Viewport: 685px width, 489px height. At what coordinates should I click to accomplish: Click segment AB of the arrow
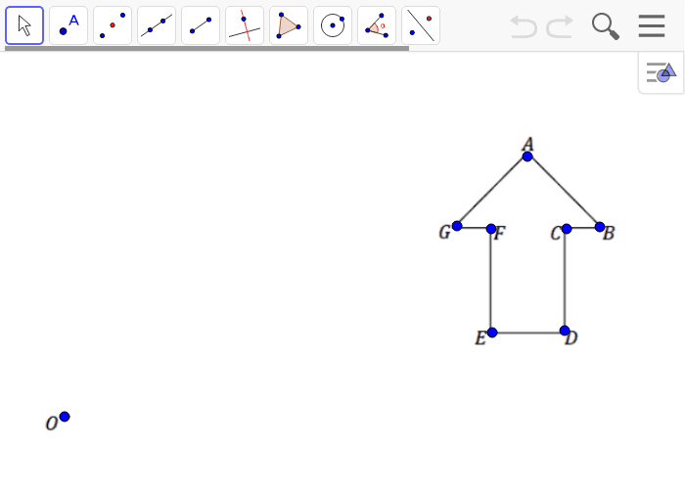[564, 192]
